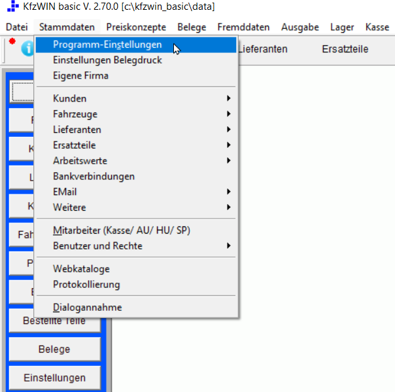This screenshot has width=395, height=392.
Task: Expand the Kunden submenu
Action: (x=136, y=98)
